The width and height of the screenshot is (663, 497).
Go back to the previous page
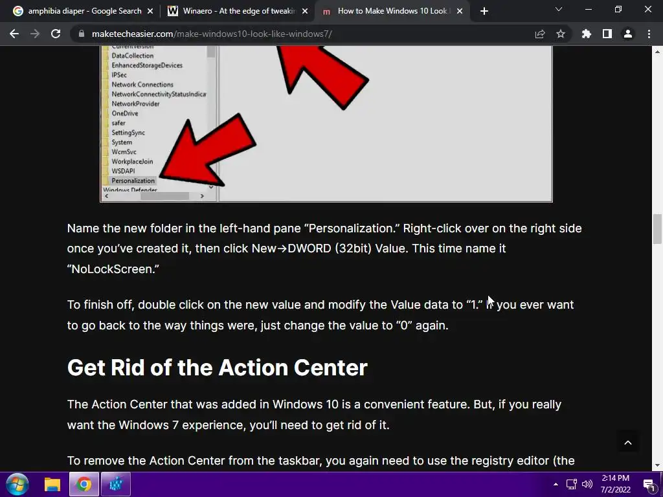[x=14, y=34]
